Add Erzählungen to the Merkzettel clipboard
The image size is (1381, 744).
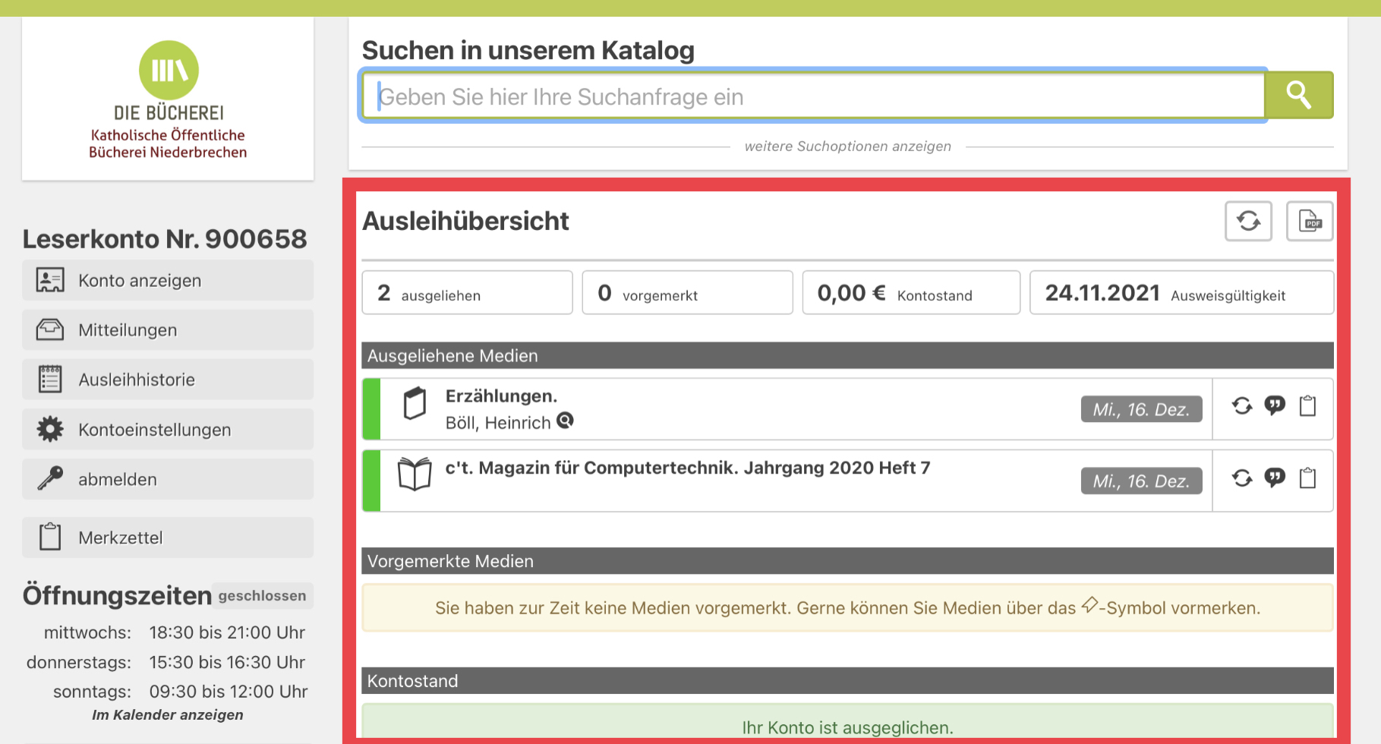point(1307,407)
